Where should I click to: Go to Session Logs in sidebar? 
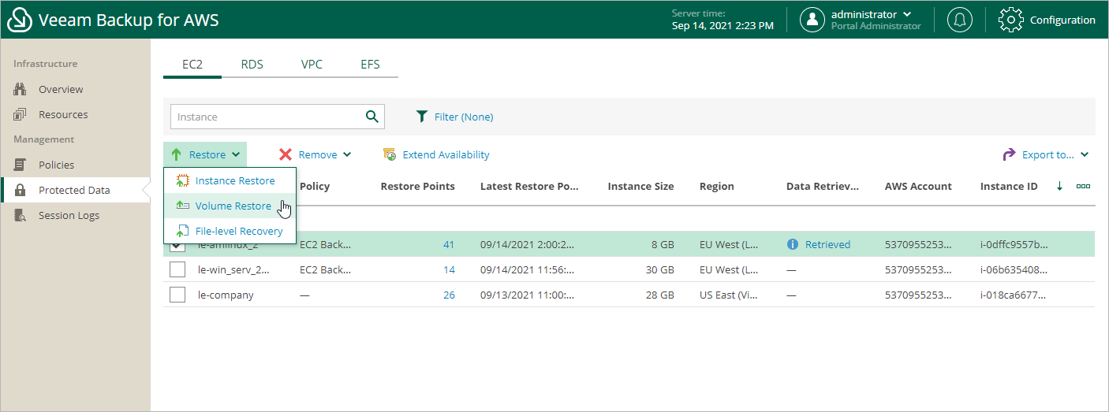point(69,215)
